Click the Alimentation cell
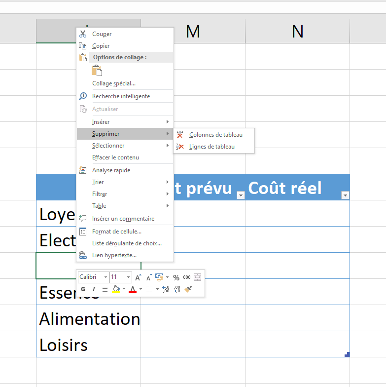 (89, 318)
